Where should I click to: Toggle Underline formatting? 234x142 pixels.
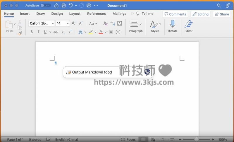[x=45, y=32]
